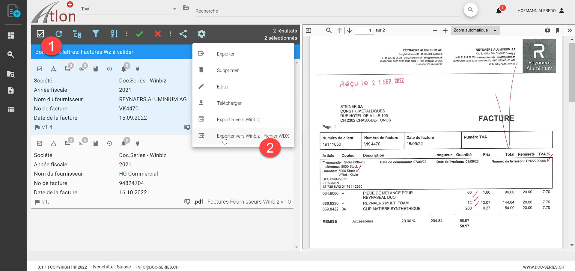Image resolution: width=575 pixels, height=271 pixels.
Task: Click the sort order icon
Action: click(114, 34)
